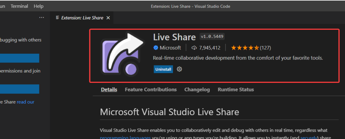Click the first blue sidebar button
345x139 pixels.
pyautogui.click(x=20, y=58)
